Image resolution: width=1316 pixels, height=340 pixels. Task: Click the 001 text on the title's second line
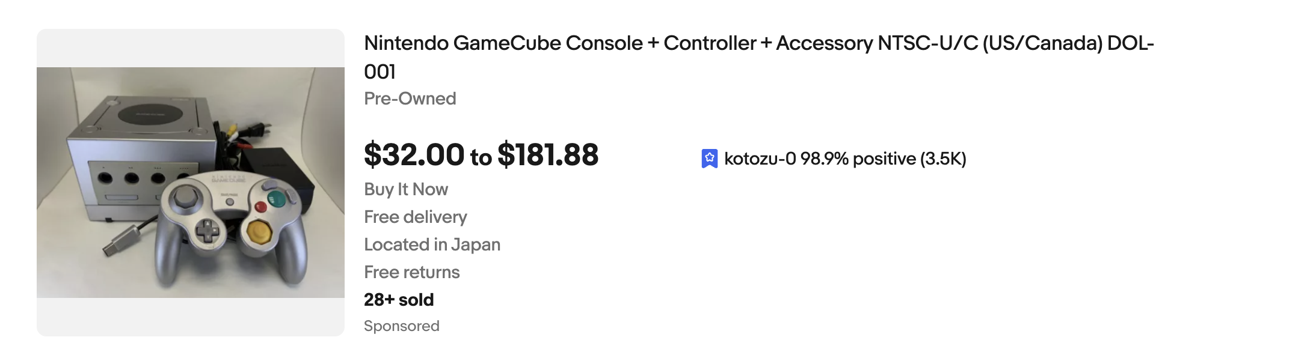380,72
